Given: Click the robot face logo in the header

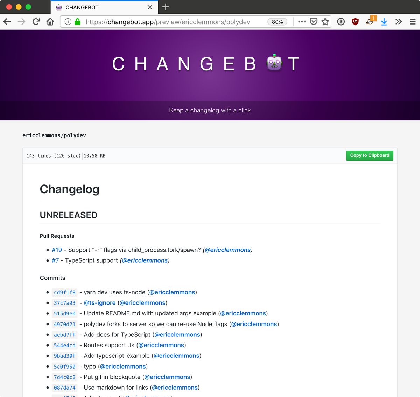Looking at the screenshot, I should (274, 63).
